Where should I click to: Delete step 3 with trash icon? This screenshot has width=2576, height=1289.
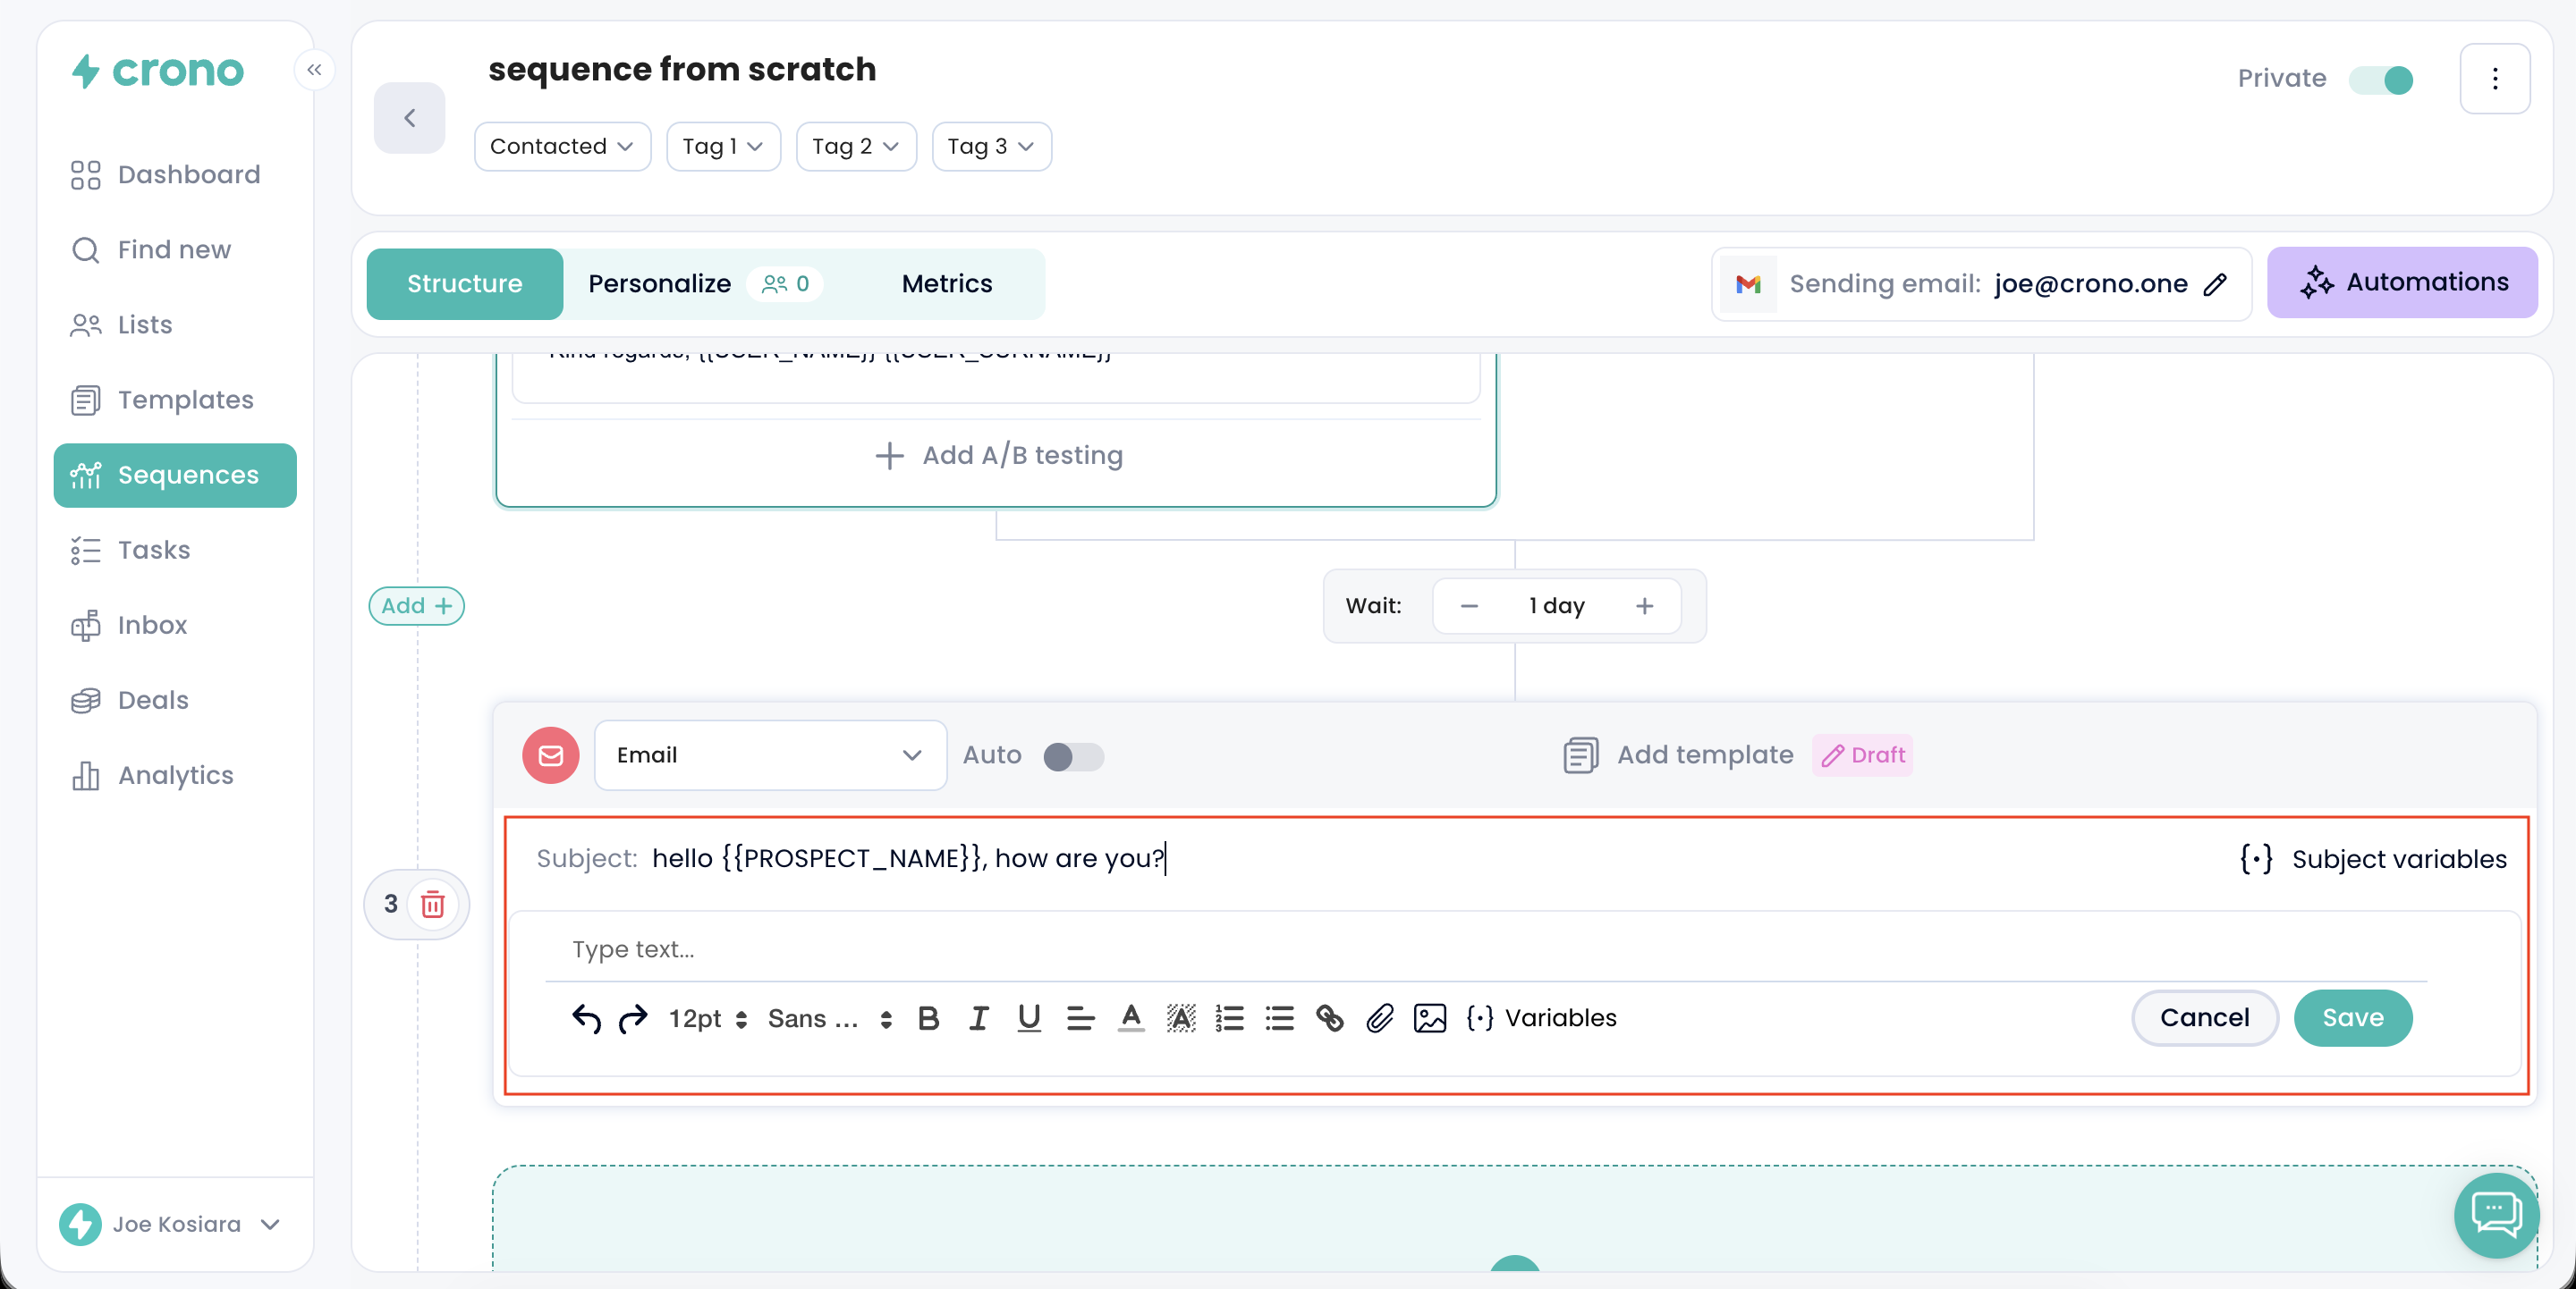(x=433, y=905)
